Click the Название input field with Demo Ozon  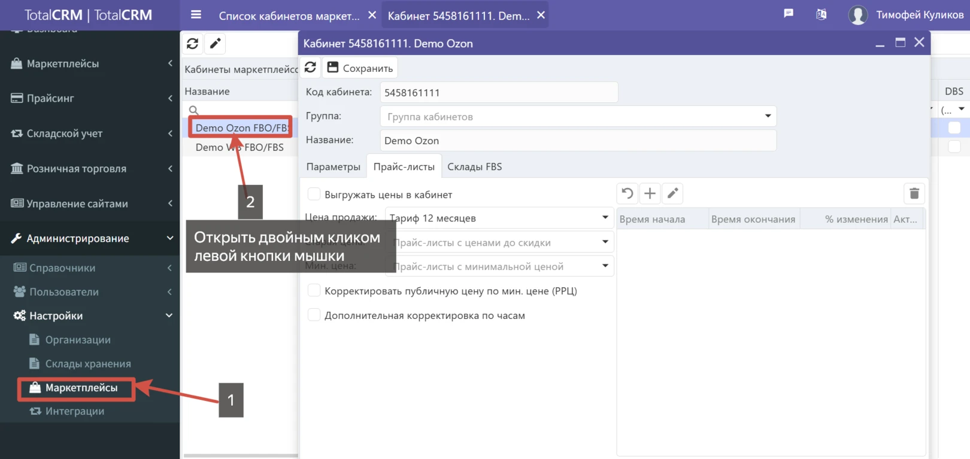point(578,141)
